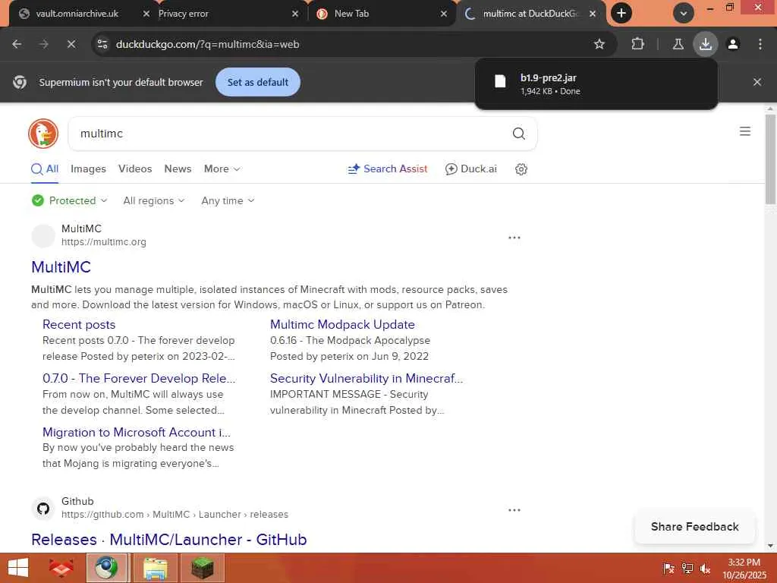Open Minecraft grass block taskbar icon
The image size is (777, 583).
pos(202,568)
